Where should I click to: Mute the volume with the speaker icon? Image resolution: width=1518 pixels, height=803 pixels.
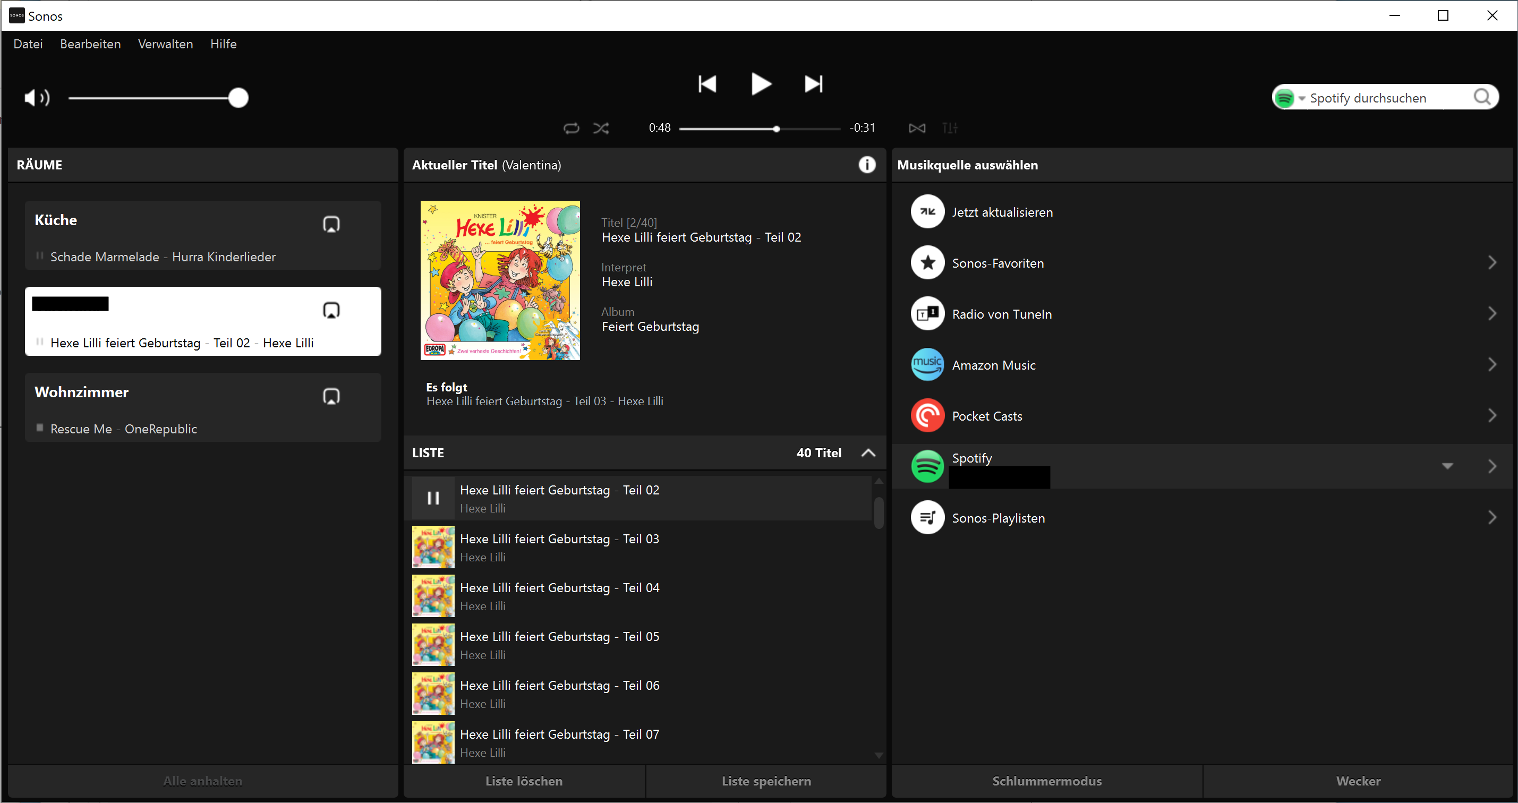pyautogui.click(x=37, y=98)
